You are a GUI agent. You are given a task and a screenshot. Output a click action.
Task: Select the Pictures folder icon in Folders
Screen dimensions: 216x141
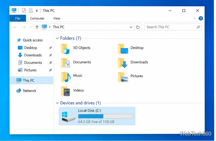[x=123, y=77]
